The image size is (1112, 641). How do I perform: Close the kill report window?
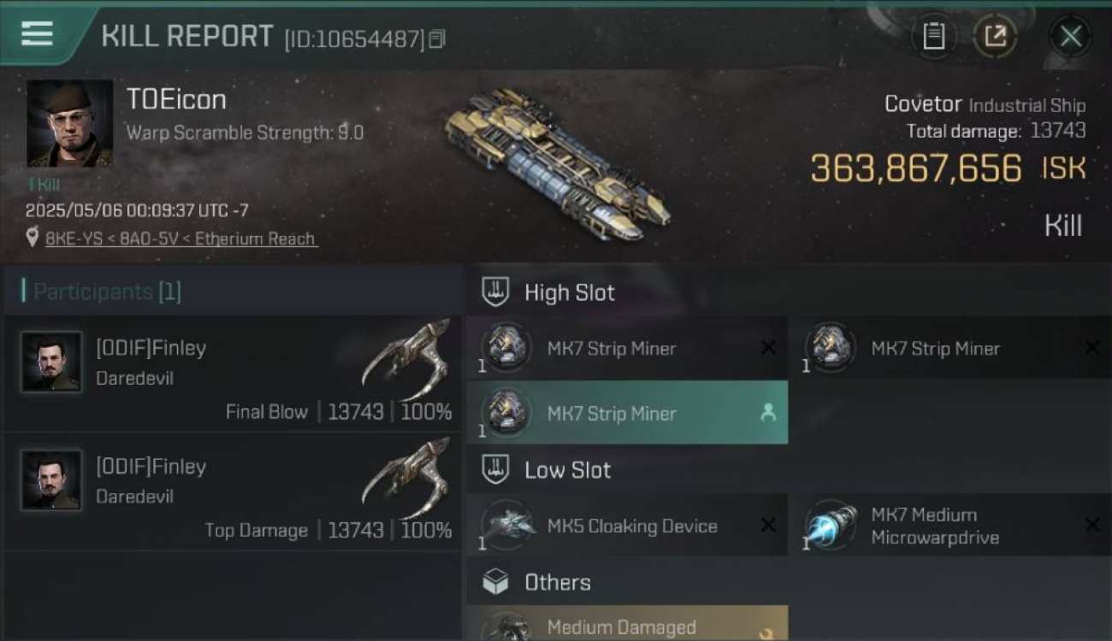pos(1070,36)
